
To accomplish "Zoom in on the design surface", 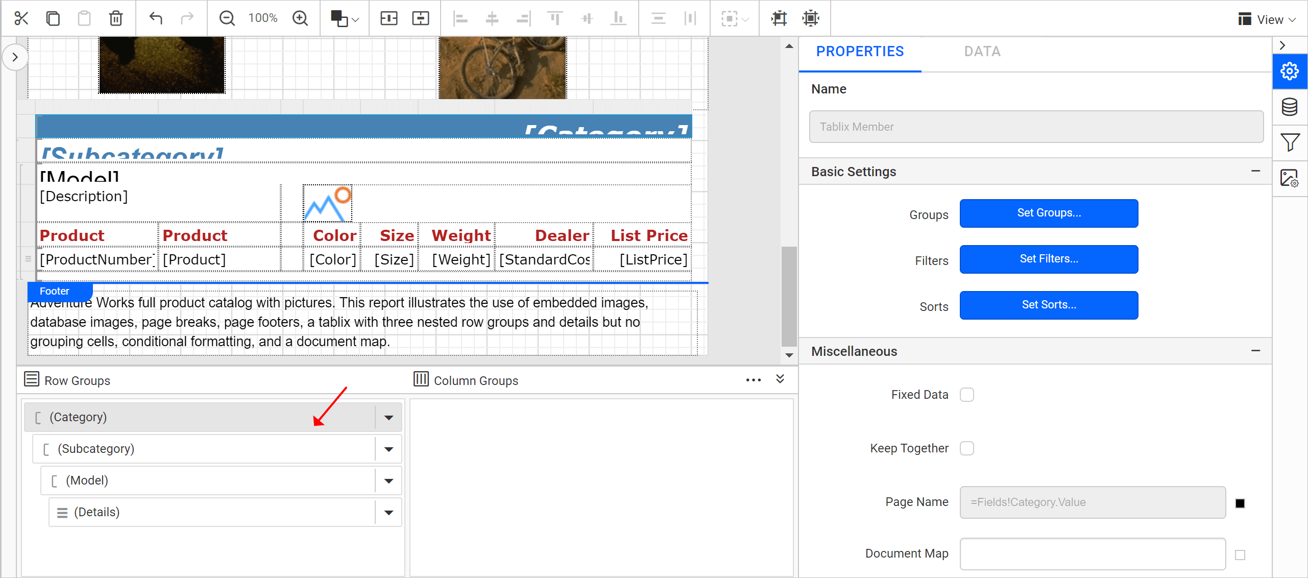I will [300, 18].
